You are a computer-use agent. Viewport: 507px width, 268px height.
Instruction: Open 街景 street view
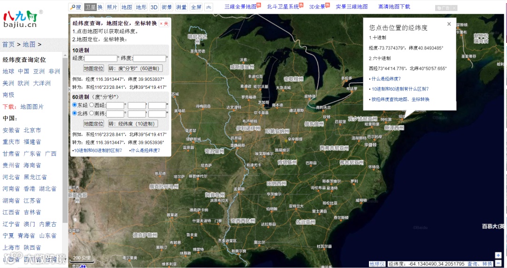click(x=167, y=7)
